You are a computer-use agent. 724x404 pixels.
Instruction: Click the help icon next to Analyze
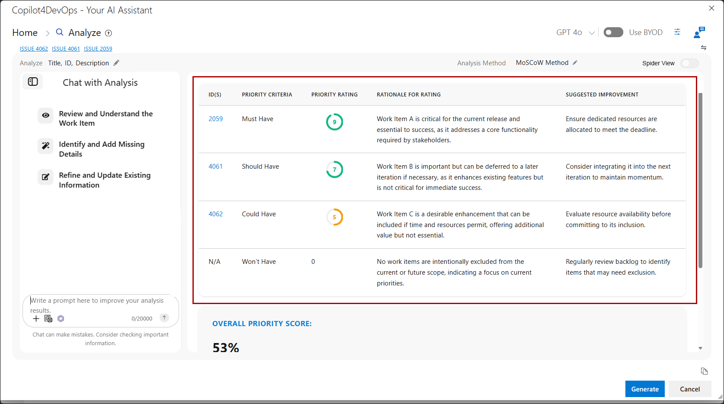point(109,33)
